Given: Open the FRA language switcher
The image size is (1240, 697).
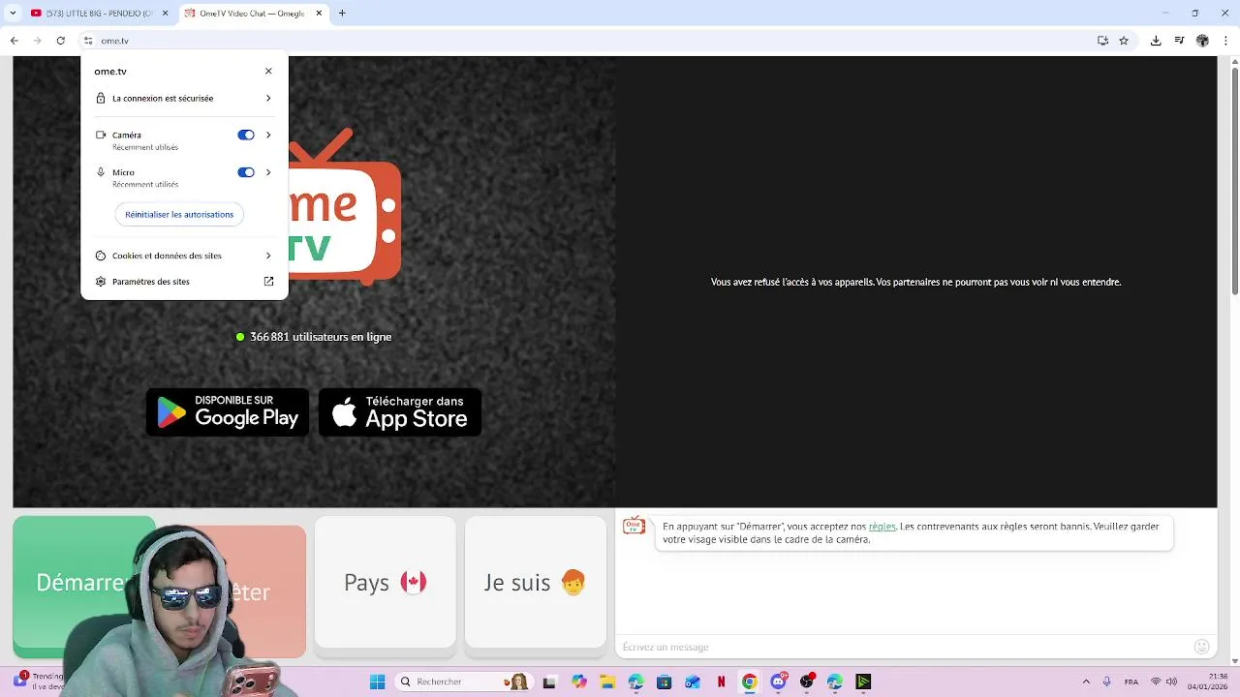Looking at the screenshot, I should tap(1131, 682).
